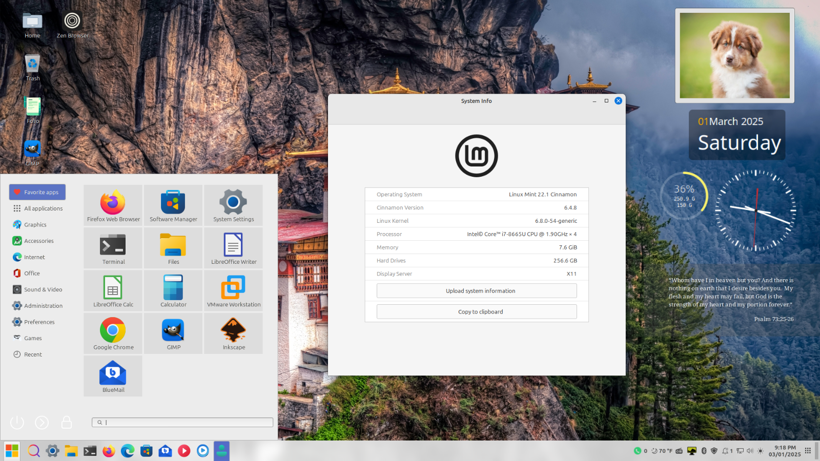
Task: Click the brightness sun tray icon
Action: pos(761,451)
